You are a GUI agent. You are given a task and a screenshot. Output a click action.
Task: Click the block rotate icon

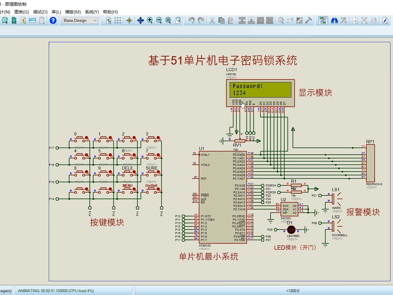pyautogui.click(x=260, y=20)
